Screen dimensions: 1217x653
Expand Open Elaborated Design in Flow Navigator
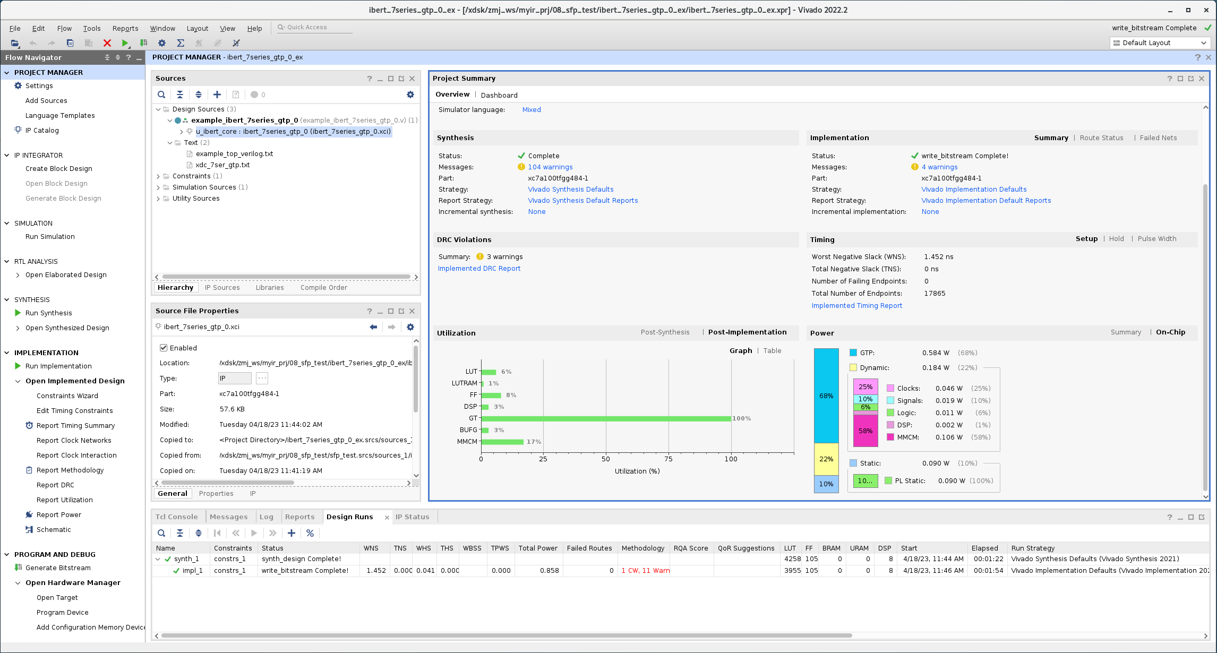[18, 275]
